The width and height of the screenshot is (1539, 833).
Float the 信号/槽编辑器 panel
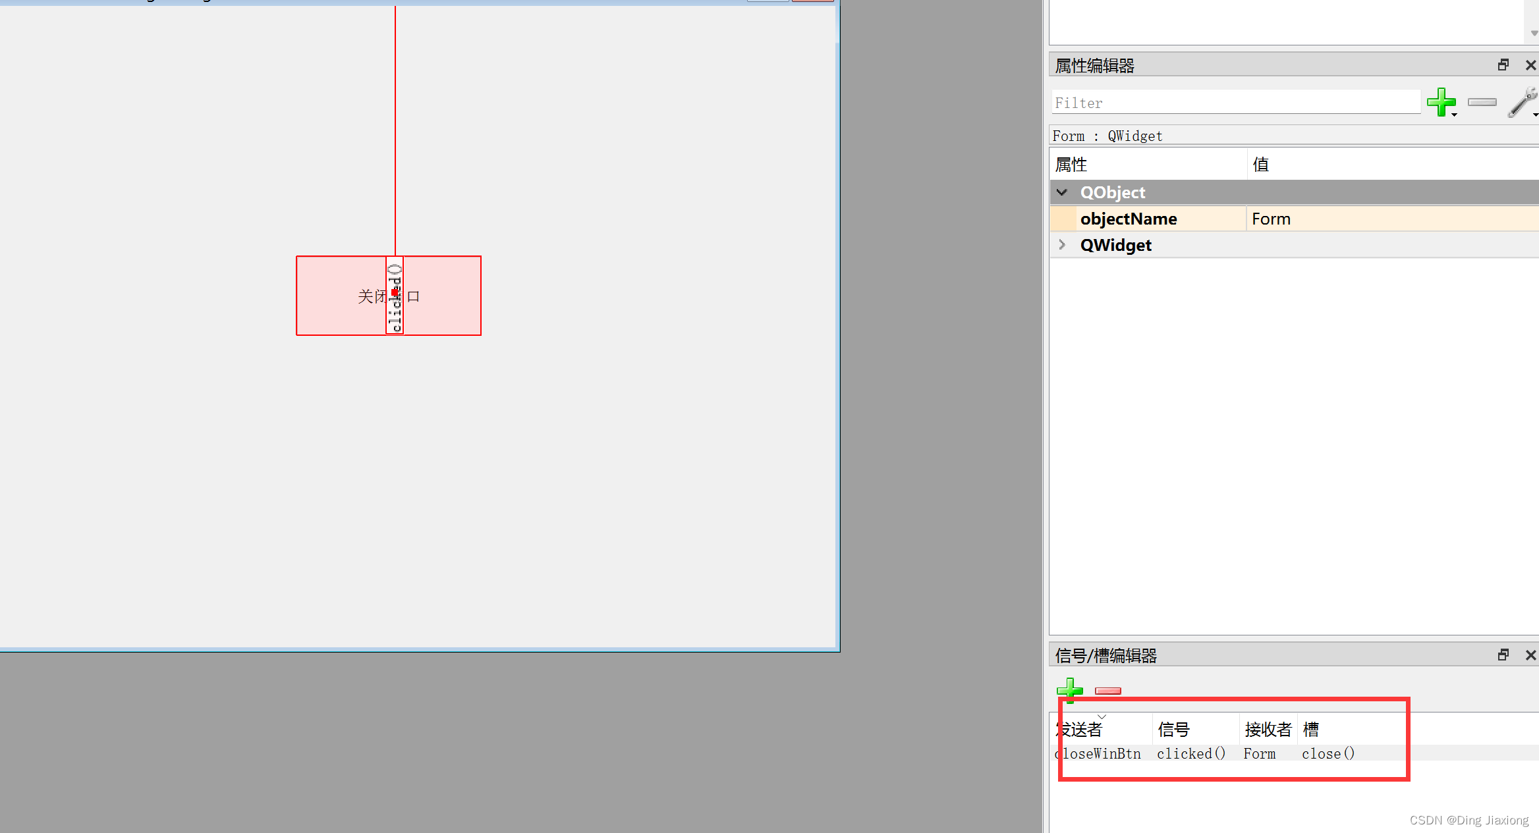[x=1503, y=655]
